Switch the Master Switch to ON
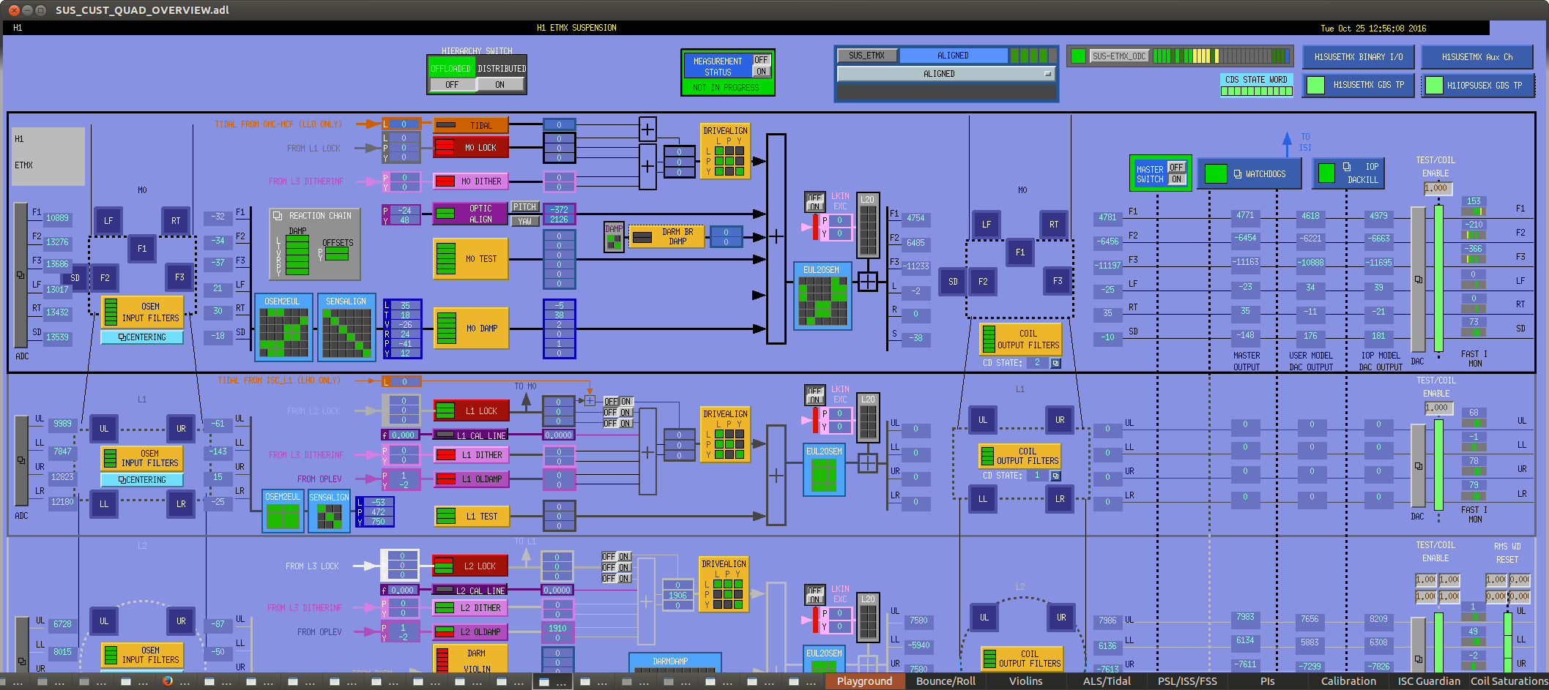The width and height of the screenshot is (1549, 690). coord(1176,179)
